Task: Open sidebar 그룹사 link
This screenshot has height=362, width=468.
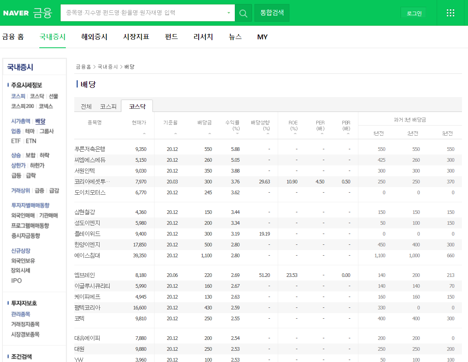Action: click(x=47, y=131)
